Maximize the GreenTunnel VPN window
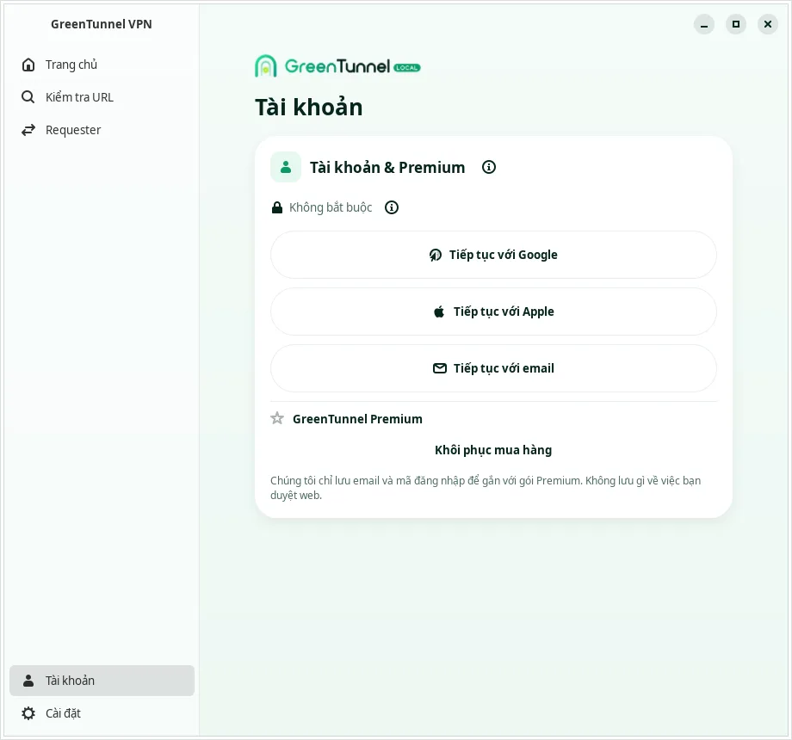This screenshot has width=792, height=740. point(736,24)
